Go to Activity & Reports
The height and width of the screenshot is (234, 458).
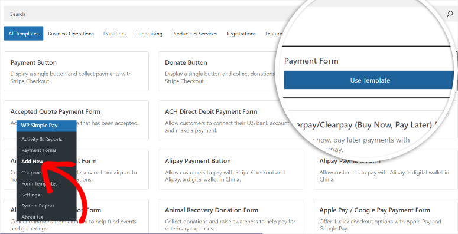(42, 139)
